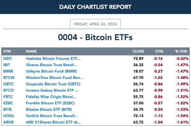Screen dimensions: 191x127
Task: Open the GBTC symbol link
Action: (x=8, y=84)
